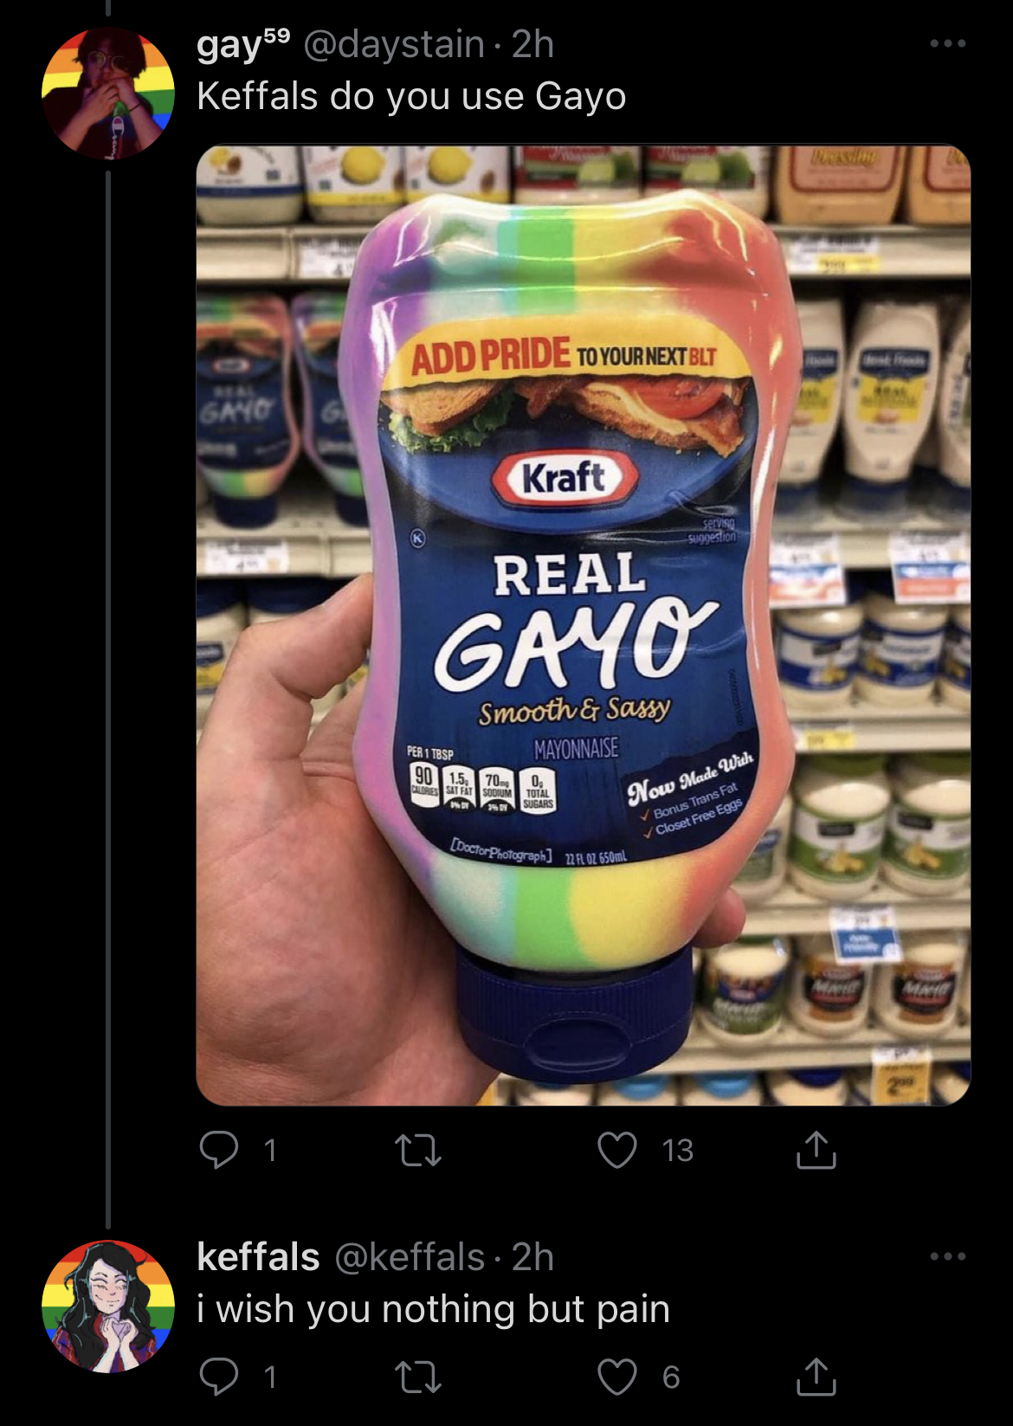
Task: Open keffals' rainbow profile avatar
Action: (108, 1307)
